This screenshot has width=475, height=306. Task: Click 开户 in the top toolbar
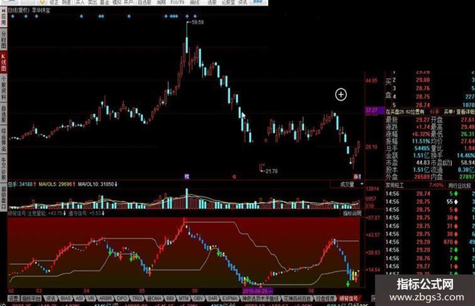pos(129,2)
